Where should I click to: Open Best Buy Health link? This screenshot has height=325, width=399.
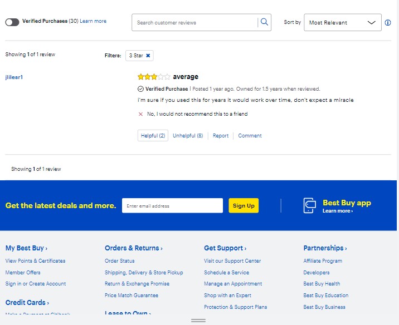(x=322, y=284)
